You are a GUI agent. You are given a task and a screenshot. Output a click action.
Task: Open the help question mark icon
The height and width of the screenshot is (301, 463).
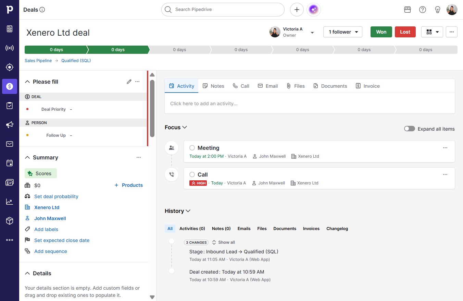423,10
